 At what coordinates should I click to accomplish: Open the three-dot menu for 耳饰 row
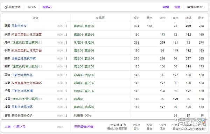pyautogui.click(x=66, y=75)
